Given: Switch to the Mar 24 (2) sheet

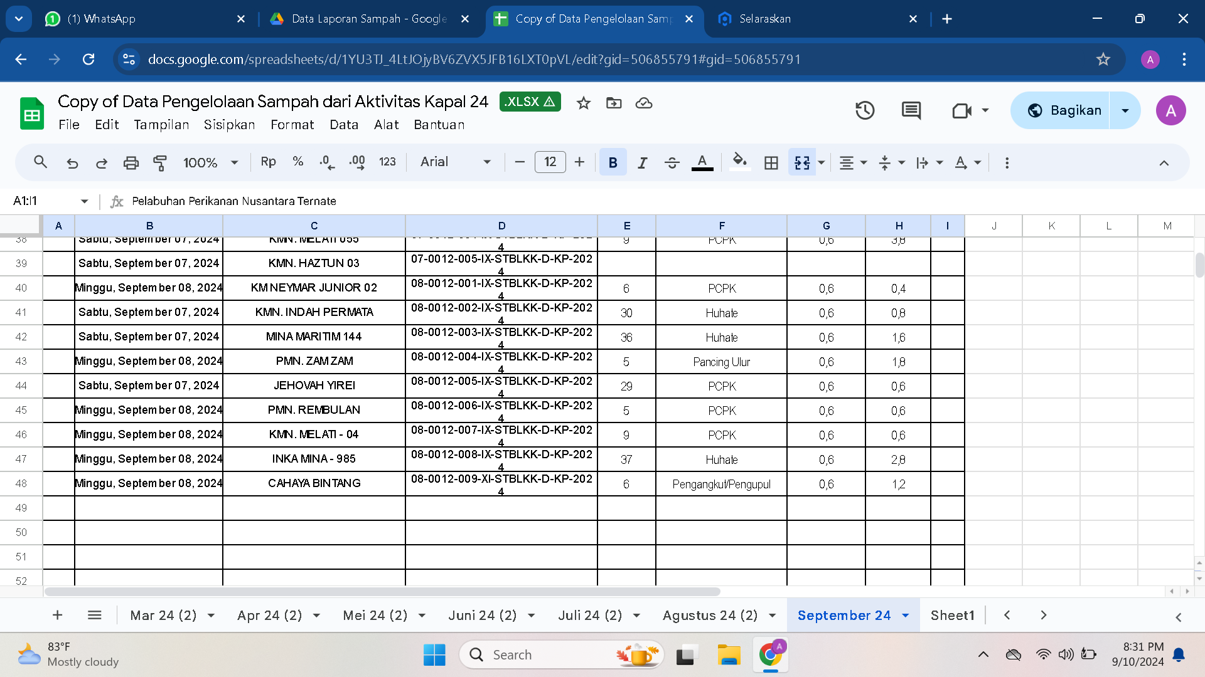Looking at the screenshot, I should [x=163, y=615].
